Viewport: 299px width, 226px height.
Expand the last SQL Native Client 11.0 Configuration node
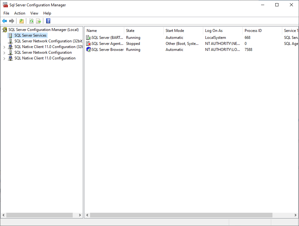tap(4, 58)
